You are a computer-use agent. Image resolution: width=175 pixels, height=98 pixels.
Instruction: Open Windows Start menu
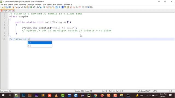[x=3, y=95]
